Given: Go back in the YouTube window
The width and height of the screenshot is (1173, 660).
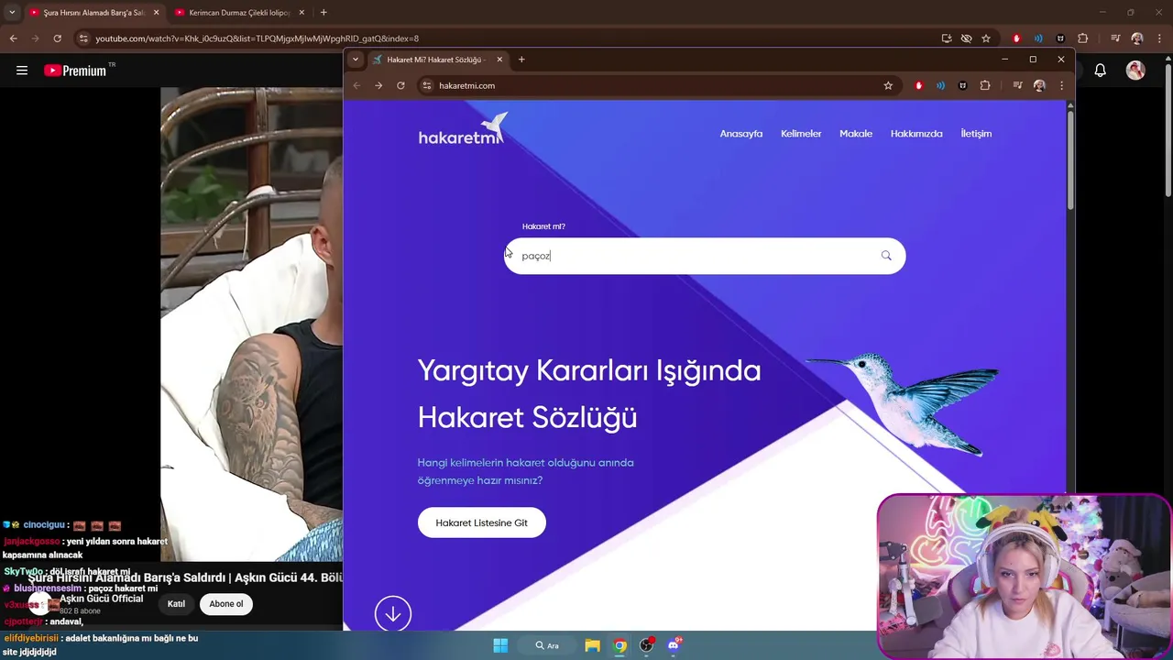Looking at the screenshot, I should click(x=13, y=38).
